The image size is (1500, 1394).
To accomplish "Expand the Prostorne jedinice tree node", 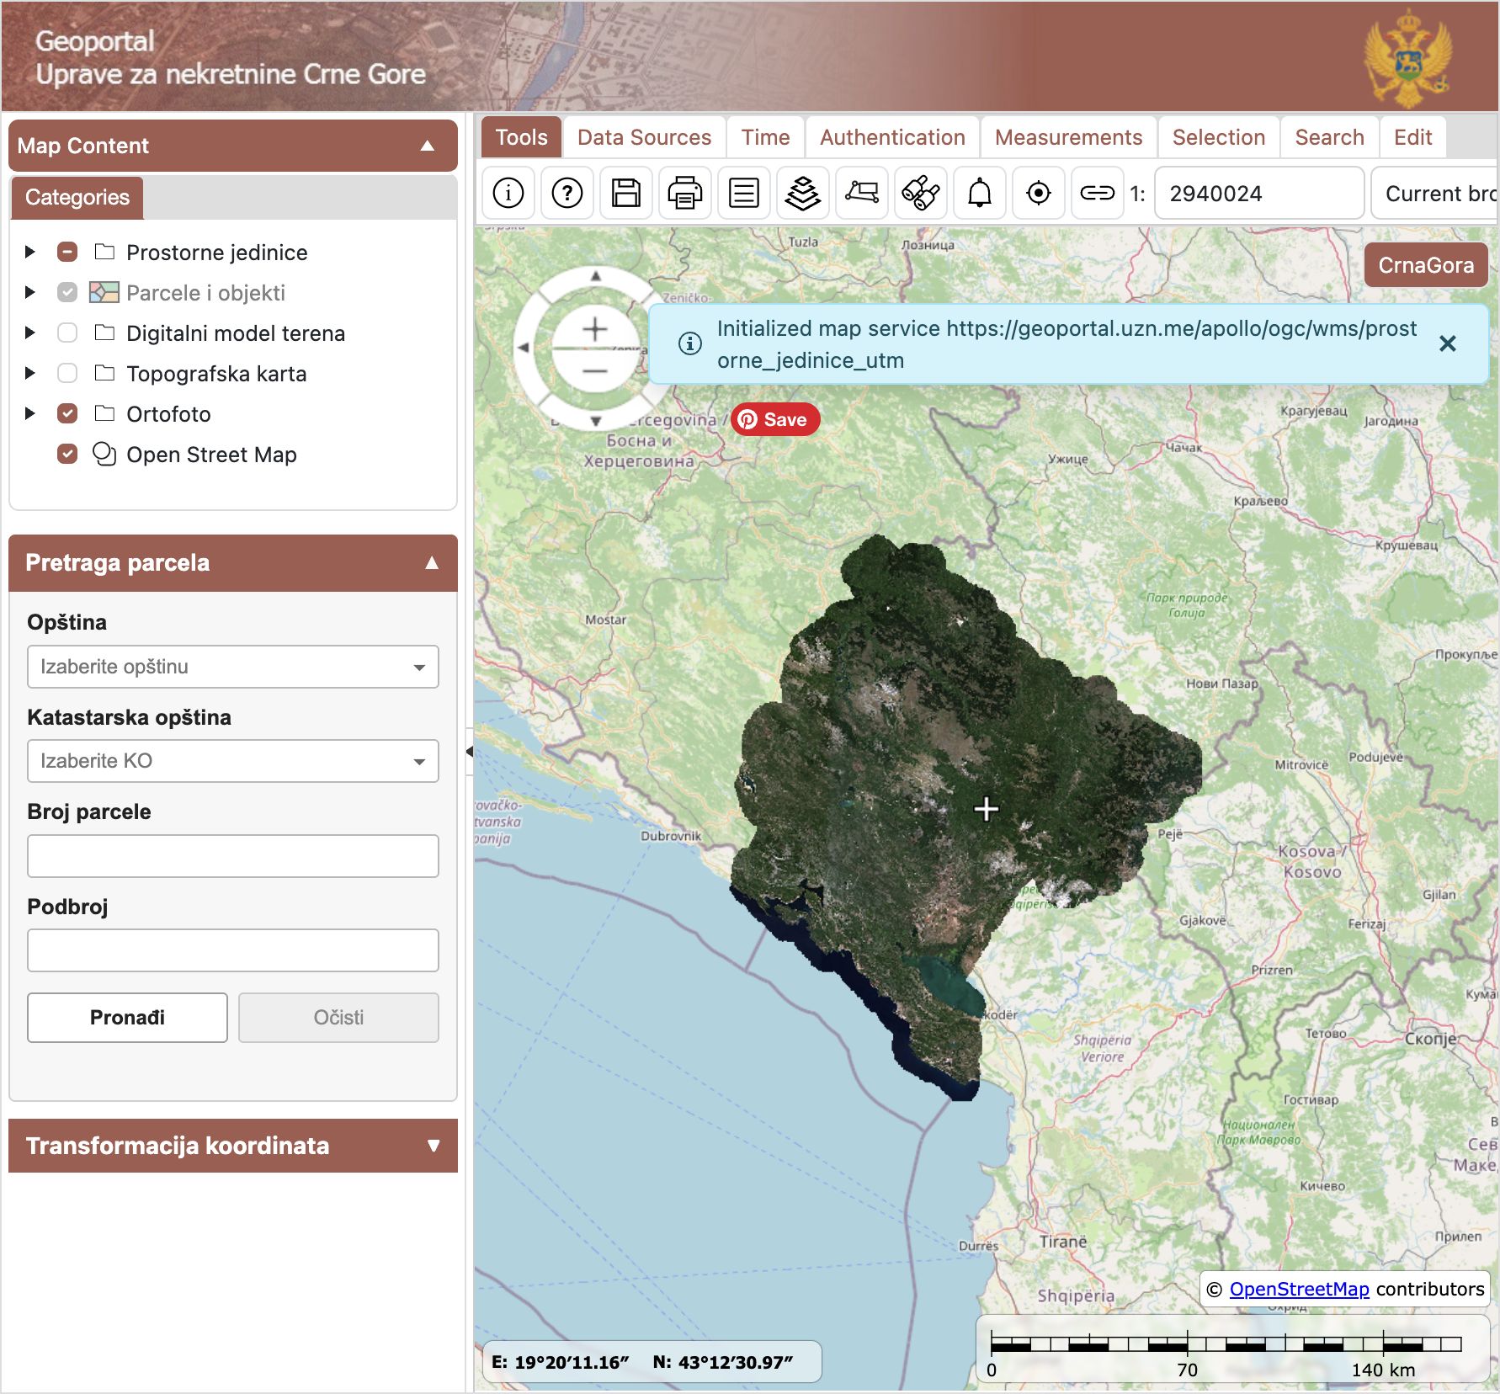I will (30, 252).
